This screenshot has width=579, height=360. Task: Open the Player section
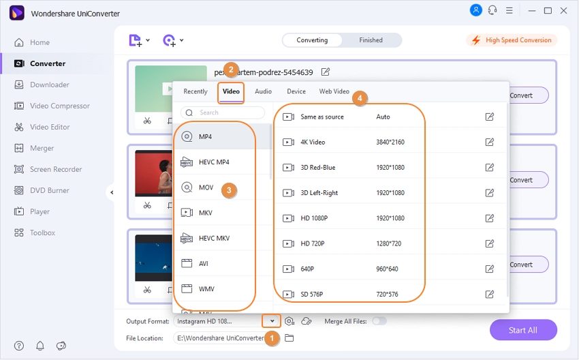(32, 212)
